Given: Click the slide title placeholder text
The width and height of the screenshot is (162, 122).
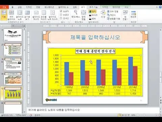Looking at the screenshot, I should coord(95,37).
